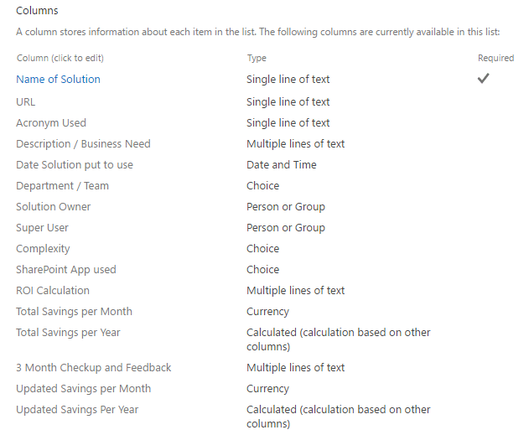This screenshot has height=435, width=529.
Task: Open the Department / Team column
Action: tap(62, 185)
